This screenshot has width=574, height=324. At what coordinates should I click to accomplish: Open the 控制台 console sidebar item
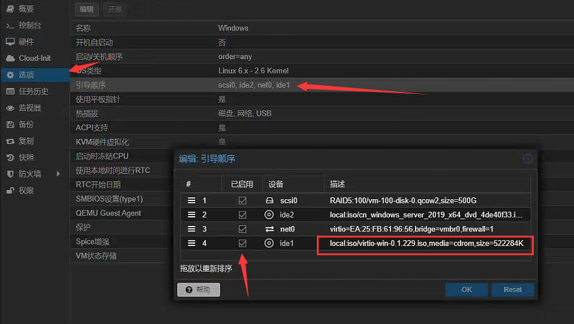point(29,26)
